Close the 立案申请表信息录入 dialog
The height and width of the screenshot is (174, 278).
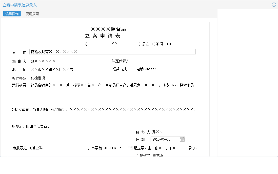274,4
